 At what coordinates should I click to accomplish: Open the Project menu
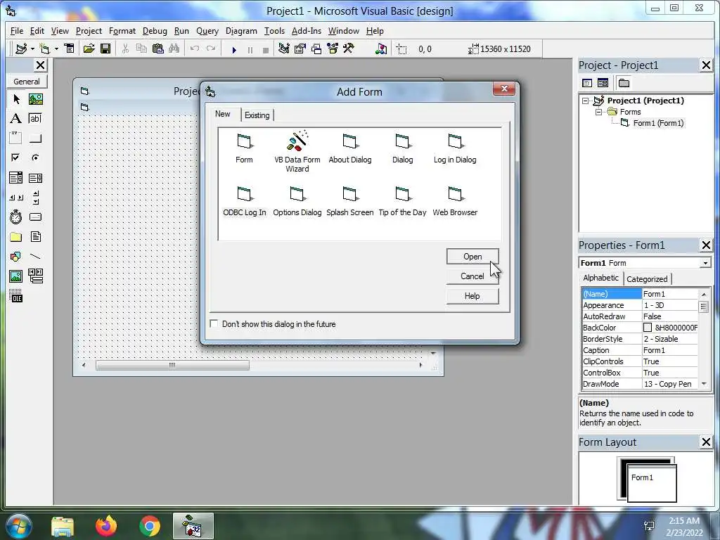[x=89, y=31]
